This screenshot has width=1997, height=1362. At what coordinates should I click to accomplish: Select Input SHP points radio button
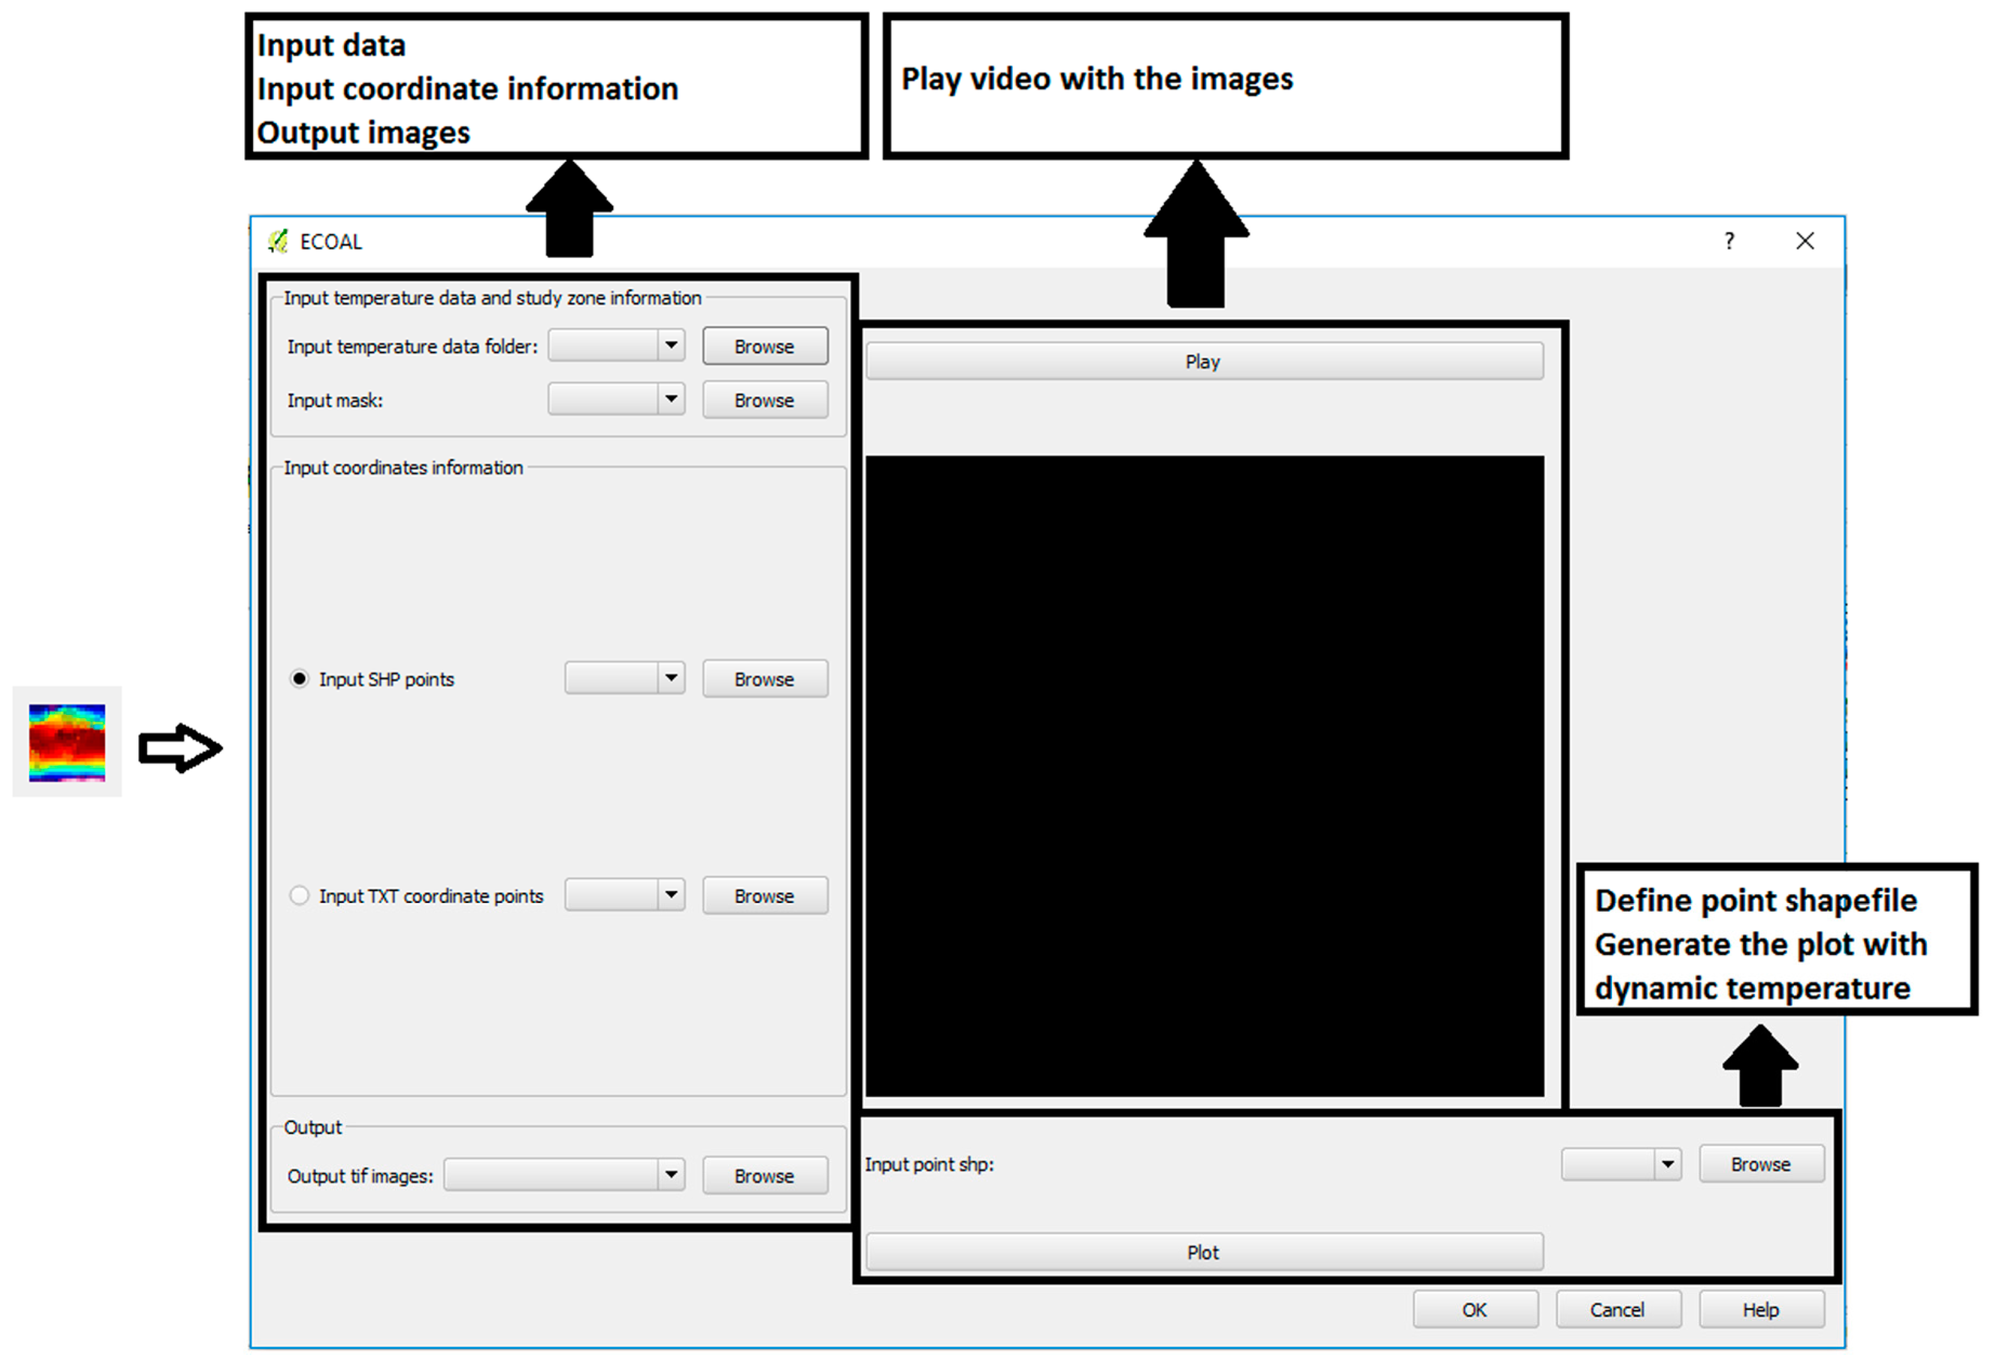click(299, 679)
